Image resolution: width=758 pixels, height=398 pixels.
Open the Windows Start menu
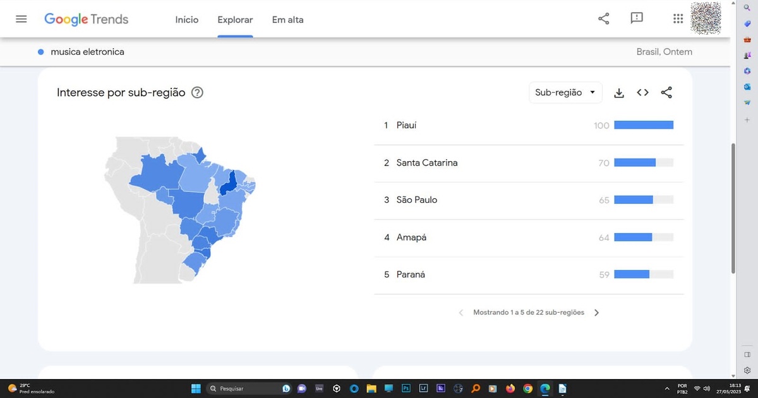[x=196, y=389]
